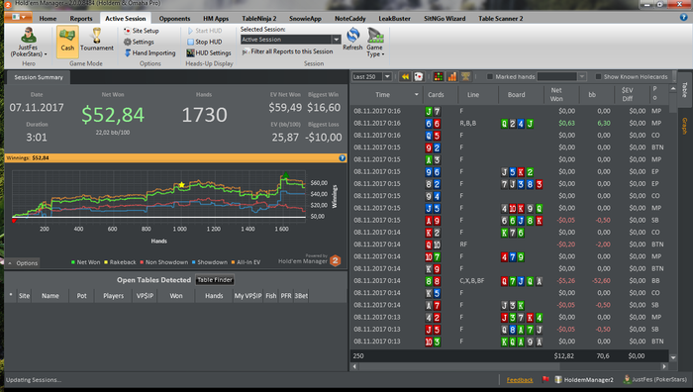Sort hands by the Time column header

point(383,95)
